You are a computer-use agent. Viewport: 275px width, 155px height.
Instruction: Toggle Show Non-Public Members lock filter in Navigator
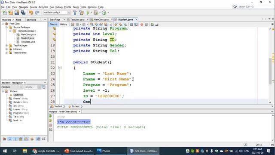[21, 139]
